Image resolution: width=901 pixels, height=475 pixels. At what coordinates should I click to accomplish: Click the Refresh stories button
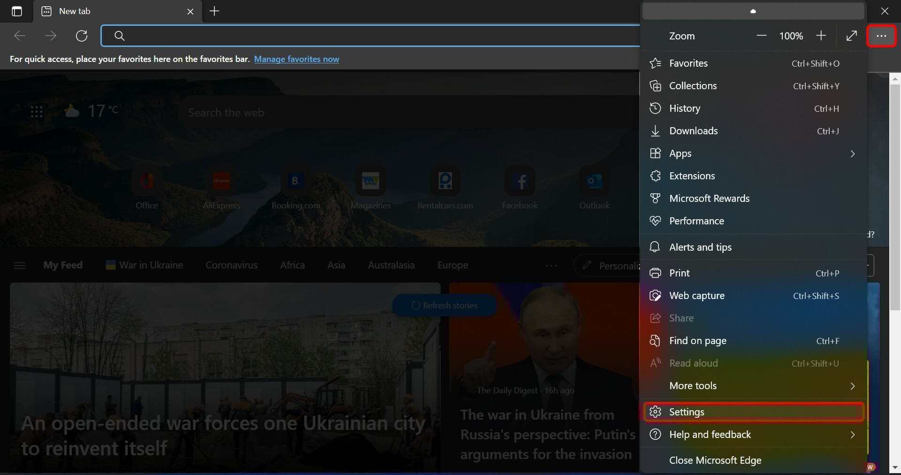tap(444, 306)
